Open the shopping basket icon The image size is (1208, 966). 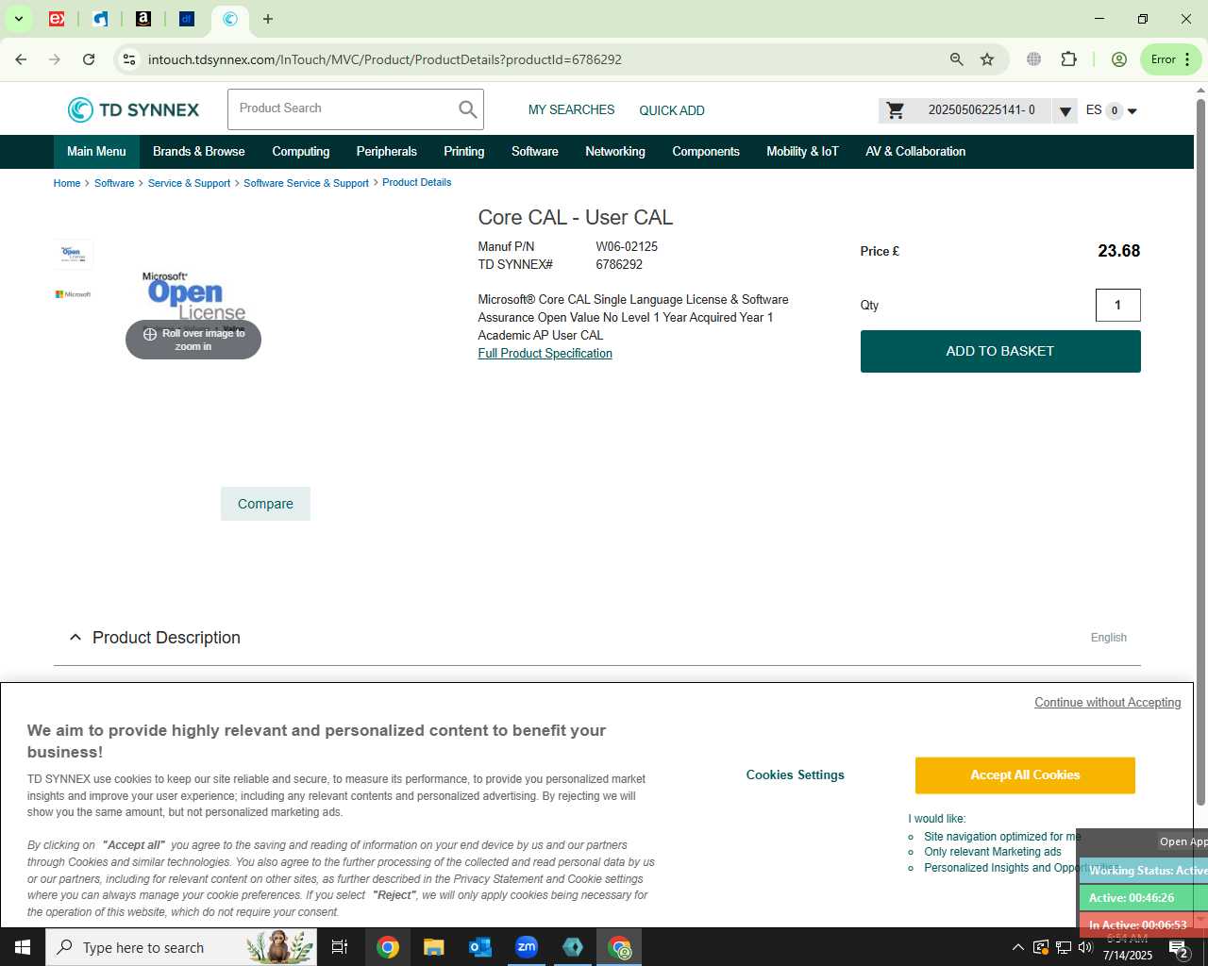click(896, 110)
